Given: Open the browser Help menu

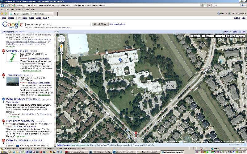Looking at the screenshot, I should (x=33, y=10).
